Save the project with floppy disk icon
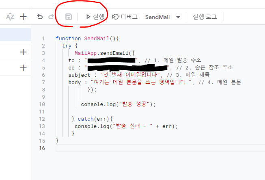This screenshot has width=265, height=180. [x=69, y=17]
